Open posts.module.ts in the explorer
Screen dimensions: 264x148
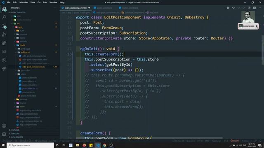28,96
